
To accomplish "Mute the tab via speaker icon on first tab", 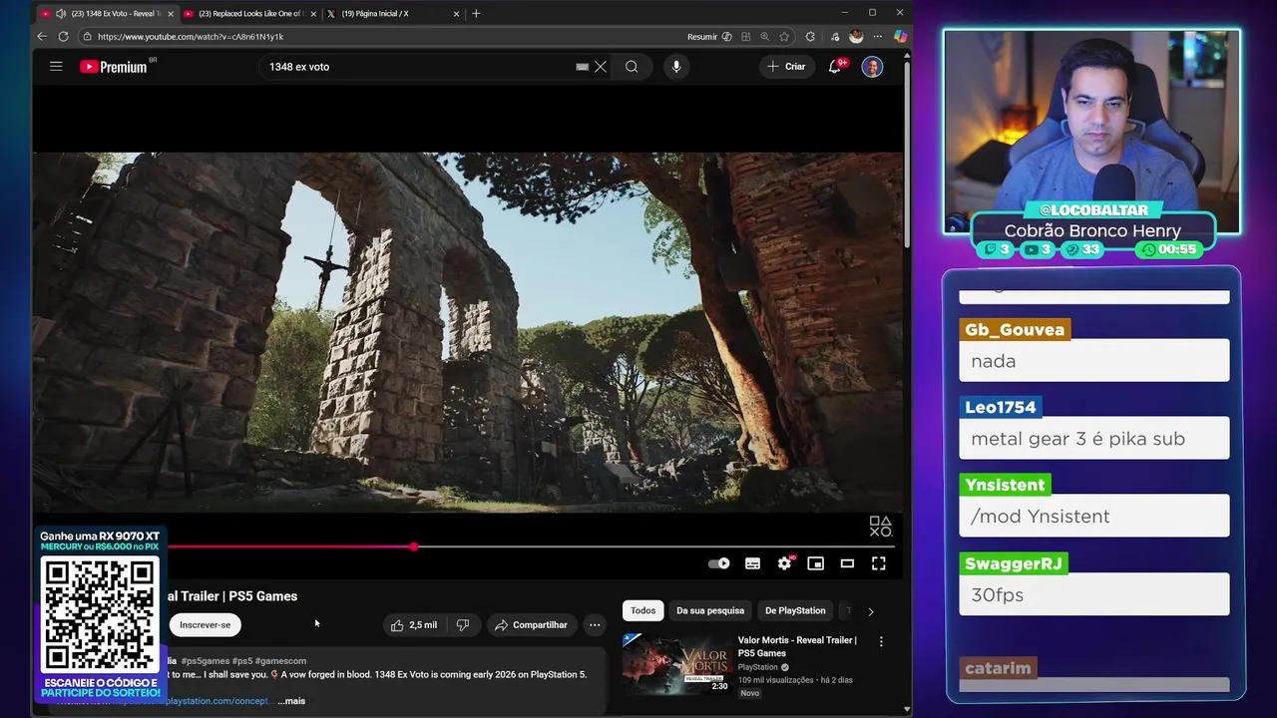I will [61, 14].
